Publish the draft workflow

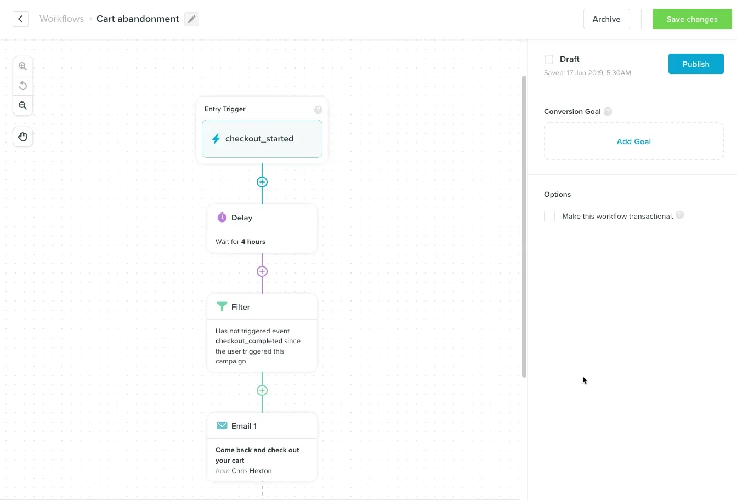[x=695, y=64]
